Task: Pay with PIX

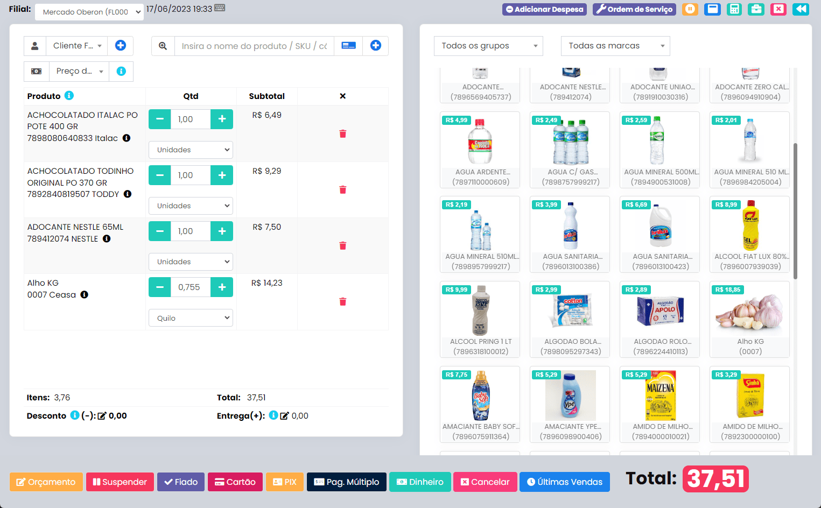Action: (x=285, y=482)
